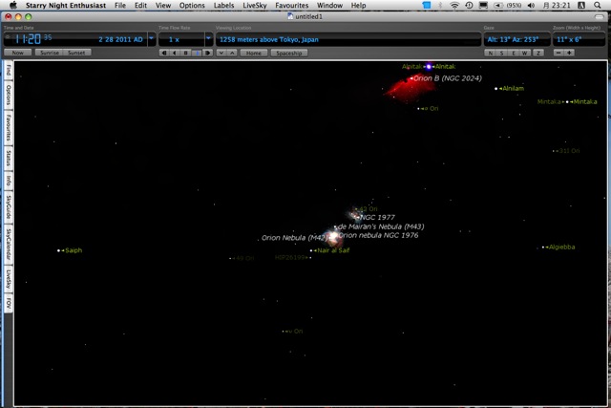
Task: Select the Orion Nebula (M42) label
Action: point(295,238)
